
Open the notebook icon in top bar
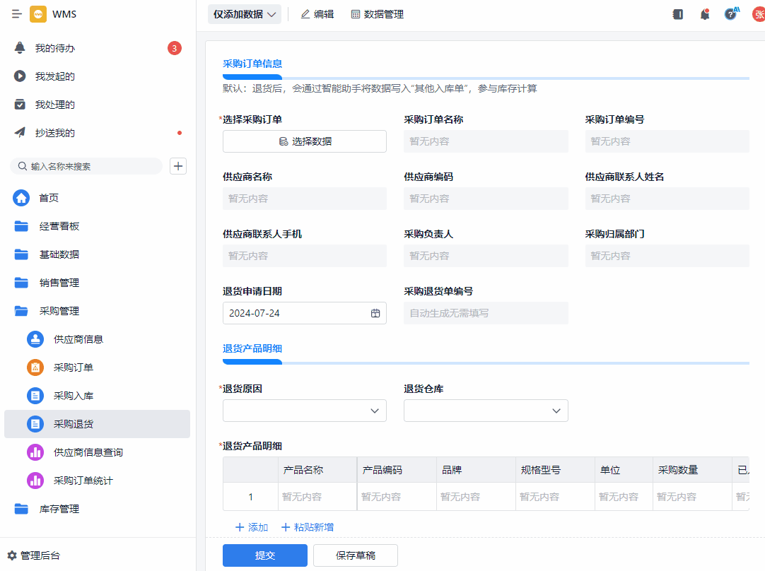pos(678,14)
